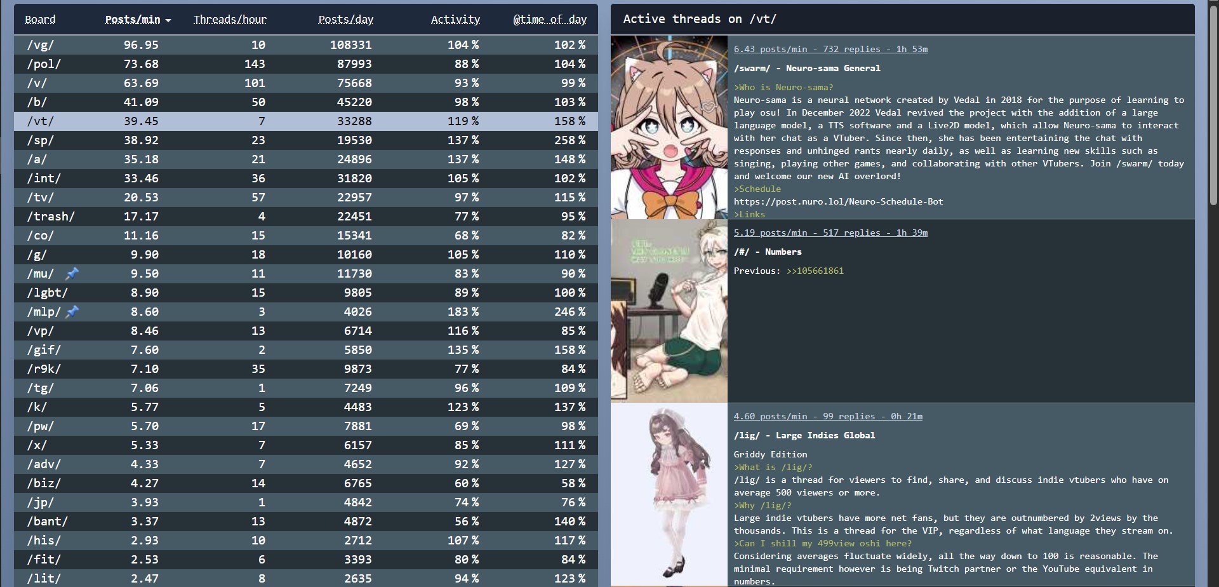Click the 143 threads/hour value for /pol/
This screenshot has height=587, width=1219.
point(255,64)
